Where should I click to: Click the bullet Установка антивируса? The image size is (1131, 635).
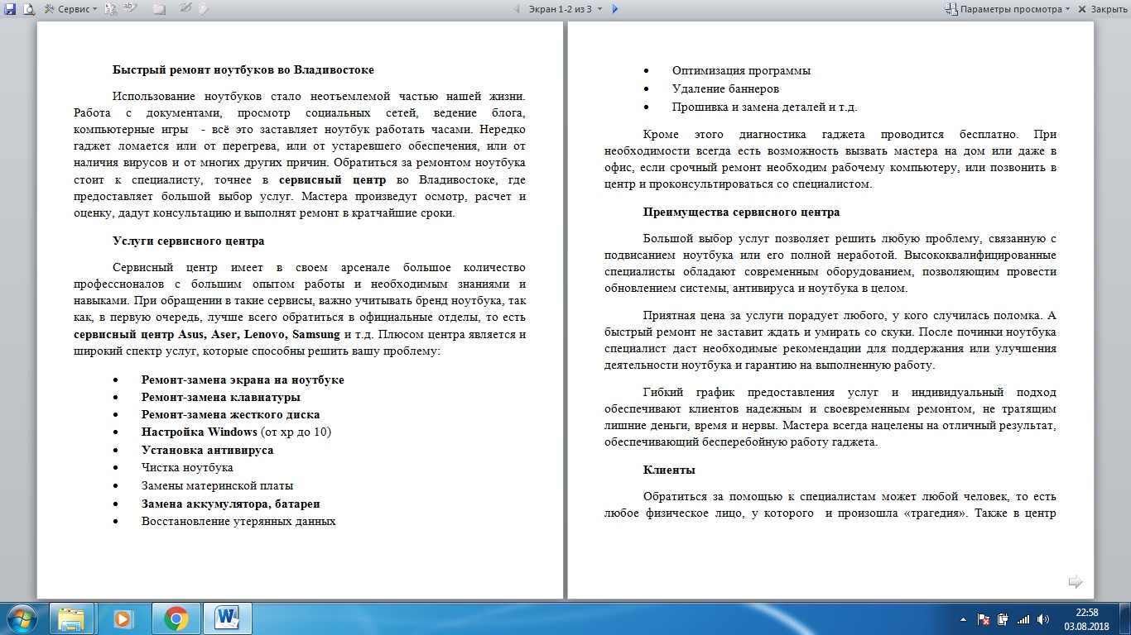[x=207, y=451]
